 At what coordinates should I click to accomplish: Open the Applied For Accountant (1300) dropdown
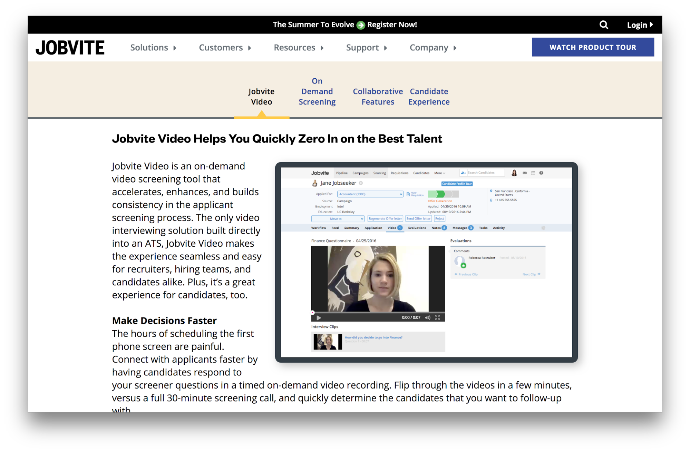click(370, 194)
